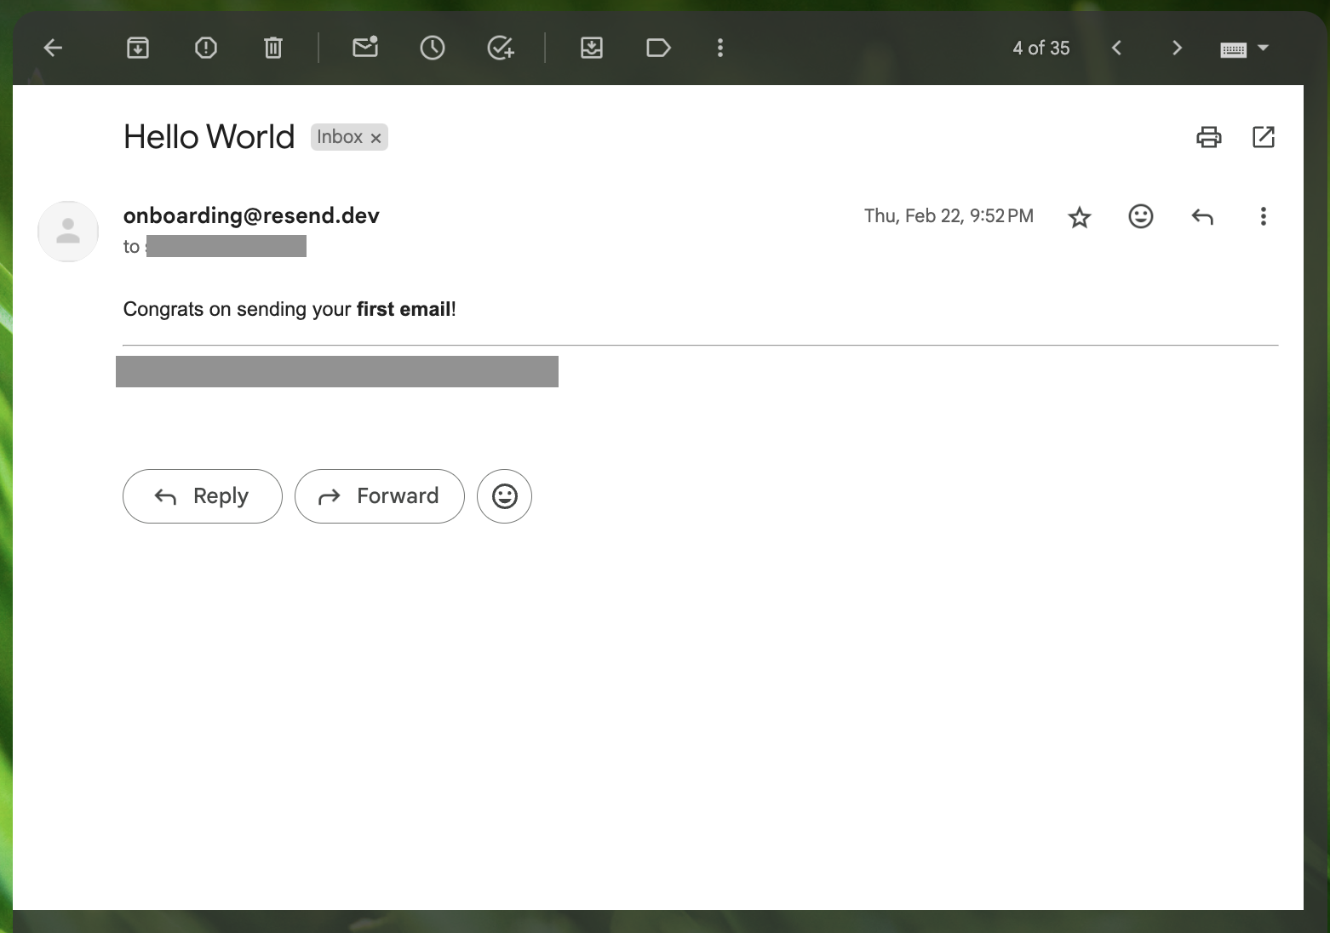Delete the Hello World email

272,48
